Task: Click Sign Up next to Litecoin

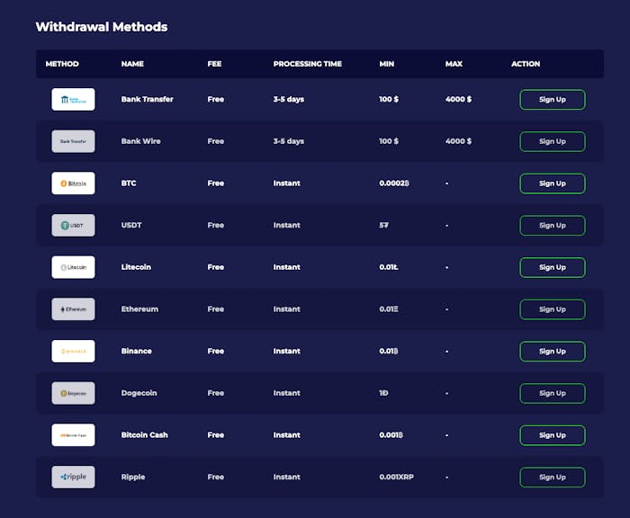Action: [552, 267]
